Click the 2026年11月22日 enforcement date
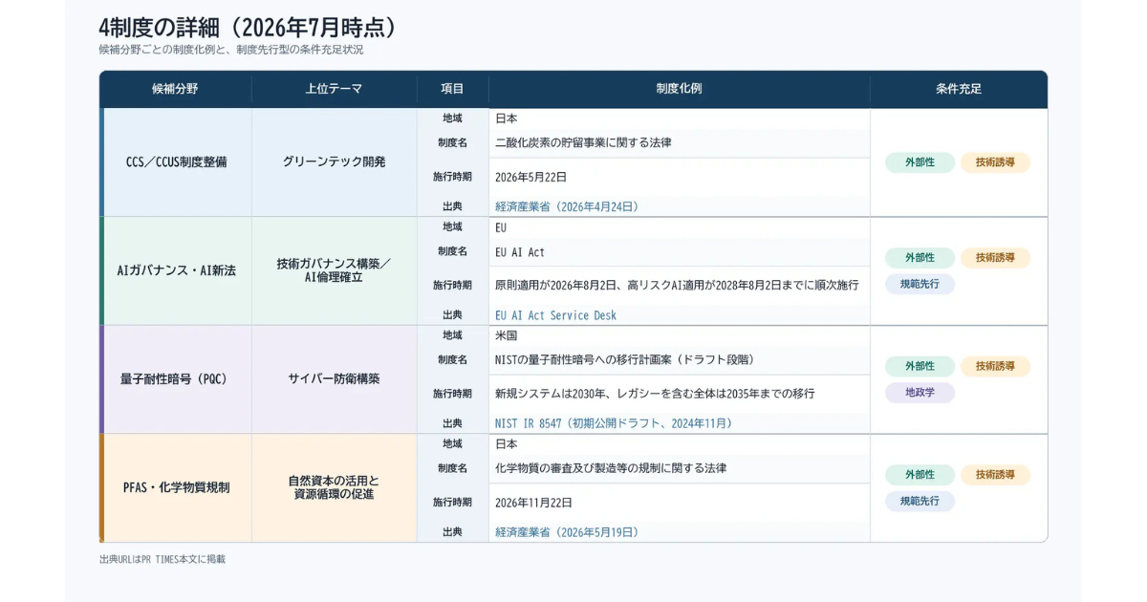This screenshot has height=602, width=1147. click(x=533, y=503)
